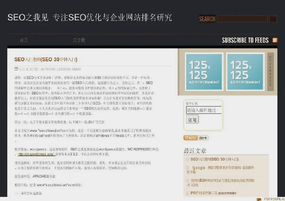Click the document icon beside PR值批量查询工具 post
This screenshot has height=201, width=285.
click(187, 193)
